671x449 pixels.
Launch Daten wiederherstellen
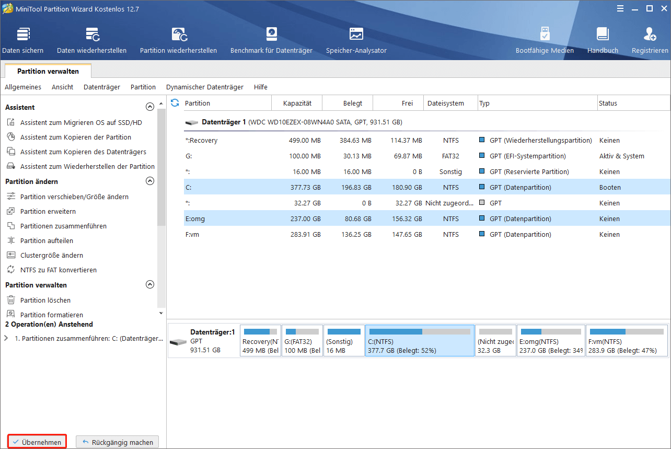[x=91, y=39]
